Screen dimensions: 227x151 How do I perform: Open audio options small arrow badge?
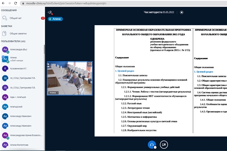[155, 147]
